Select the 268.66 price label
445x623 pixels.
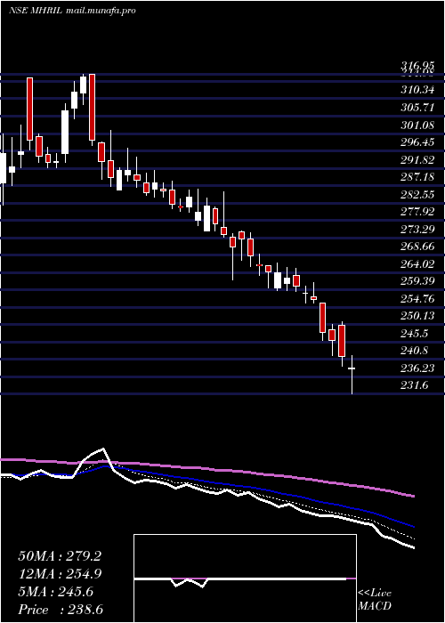coord(417,247)
